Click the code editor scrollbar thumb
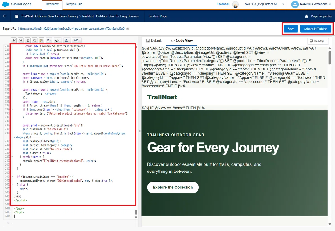Screen dimensions: 335x231 coord(136,212)
